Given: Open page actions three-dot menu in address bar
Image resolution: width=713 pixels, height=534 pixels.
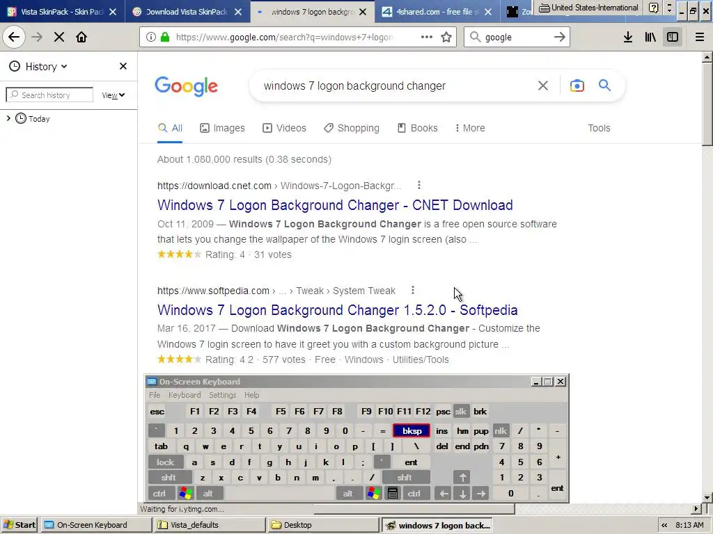Looking at the screenshot, I should pyautogui.click(x=427, y=38).
